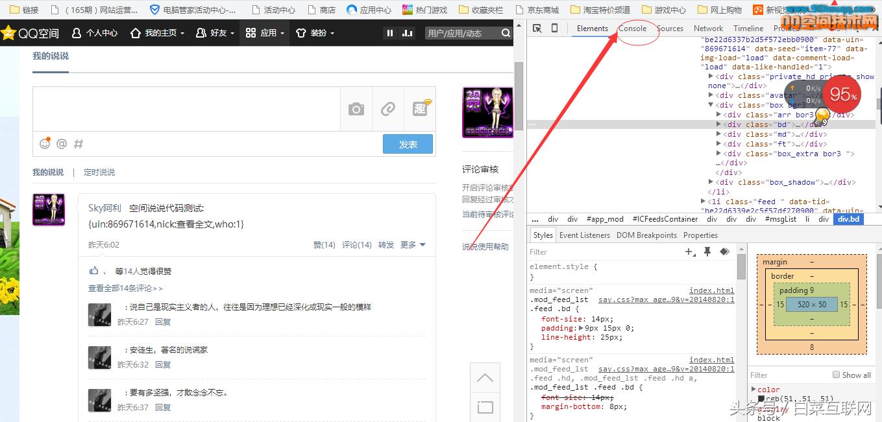
Task: Click the 用户/应用/动态 search field
Action: coord(462,33)
